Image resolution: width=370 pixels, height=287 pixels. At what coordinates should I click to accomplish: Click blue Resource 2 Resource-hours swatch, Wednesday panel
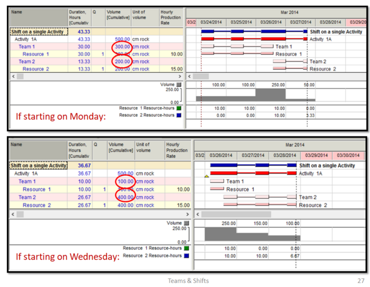pyautogui.click(x=186, y=256)
